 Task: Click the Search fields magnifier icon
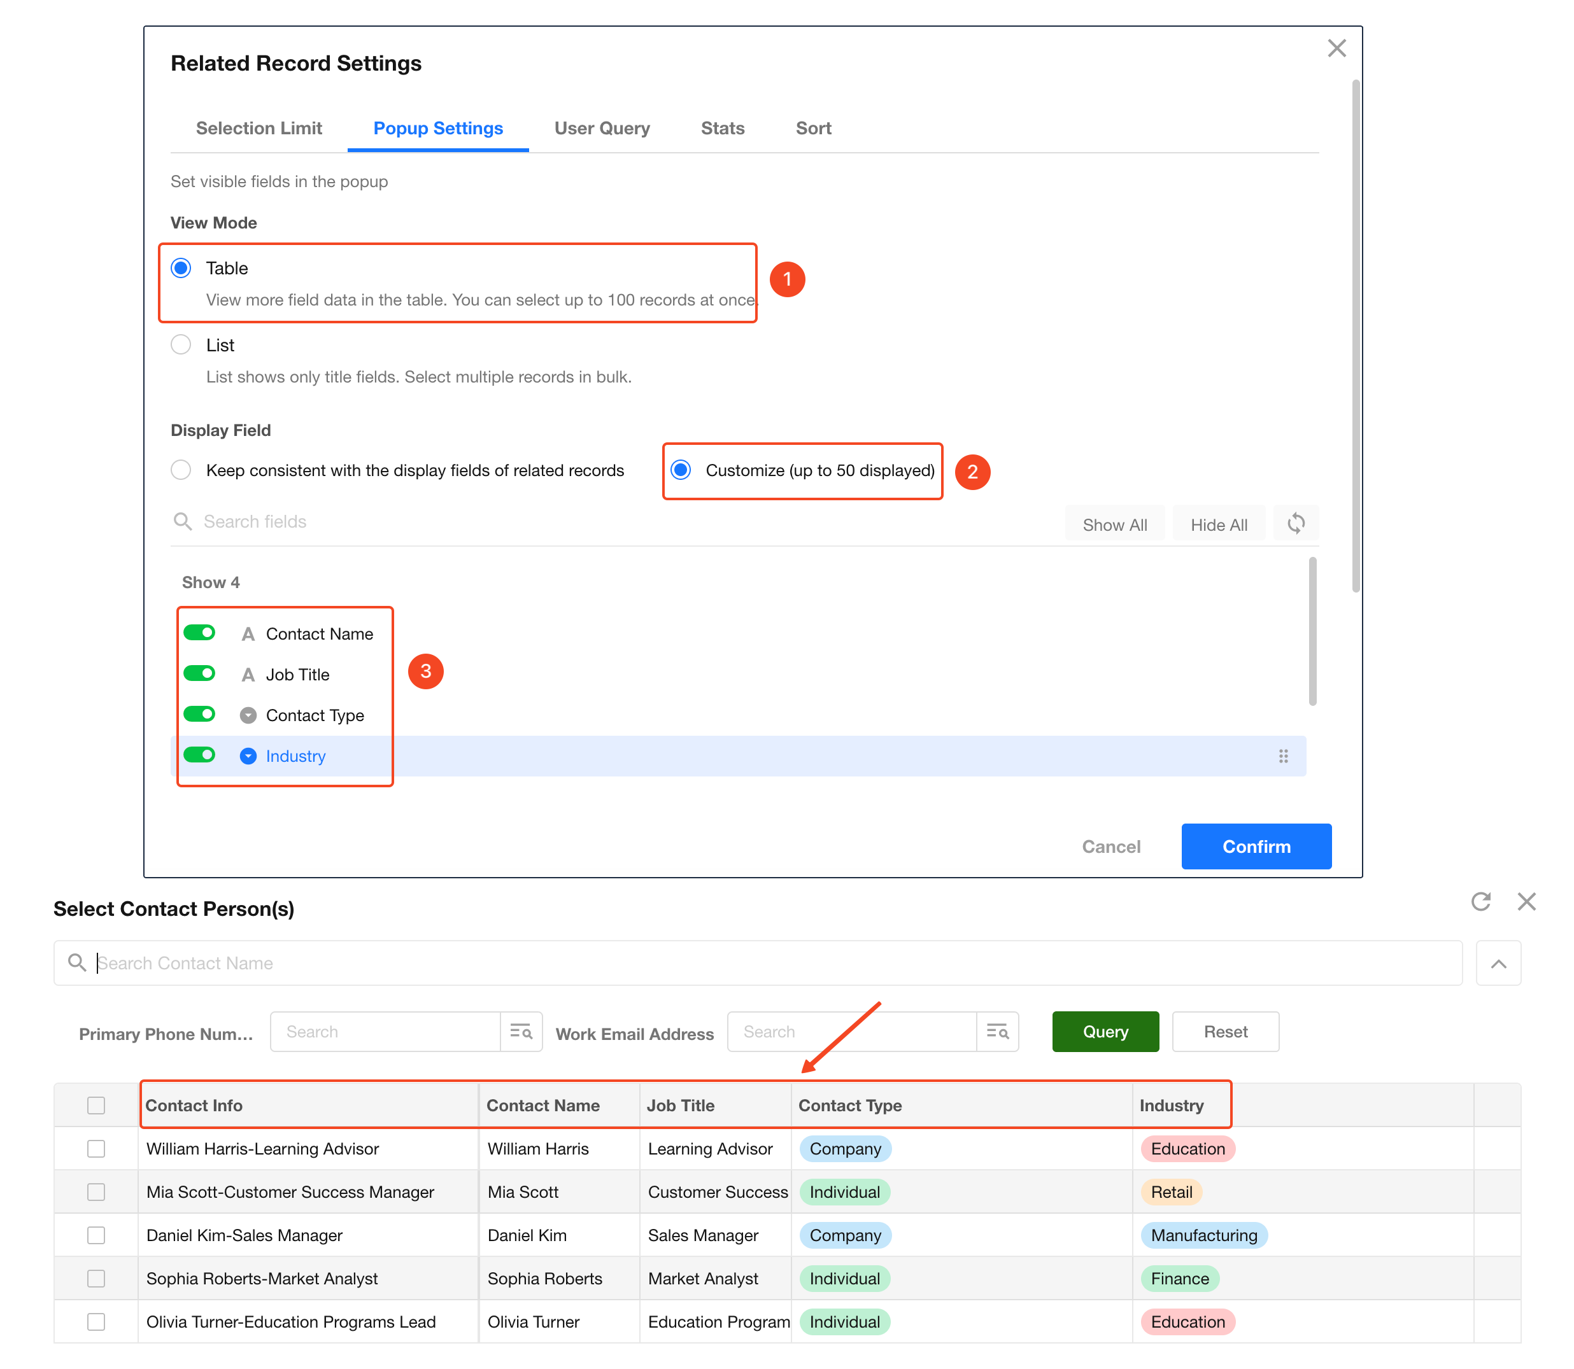click(183, 522)
